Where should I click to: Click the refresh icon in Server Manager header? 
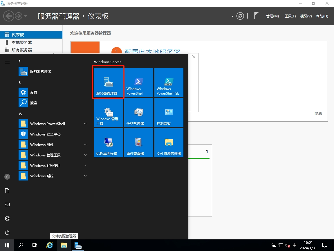point(240,16)
